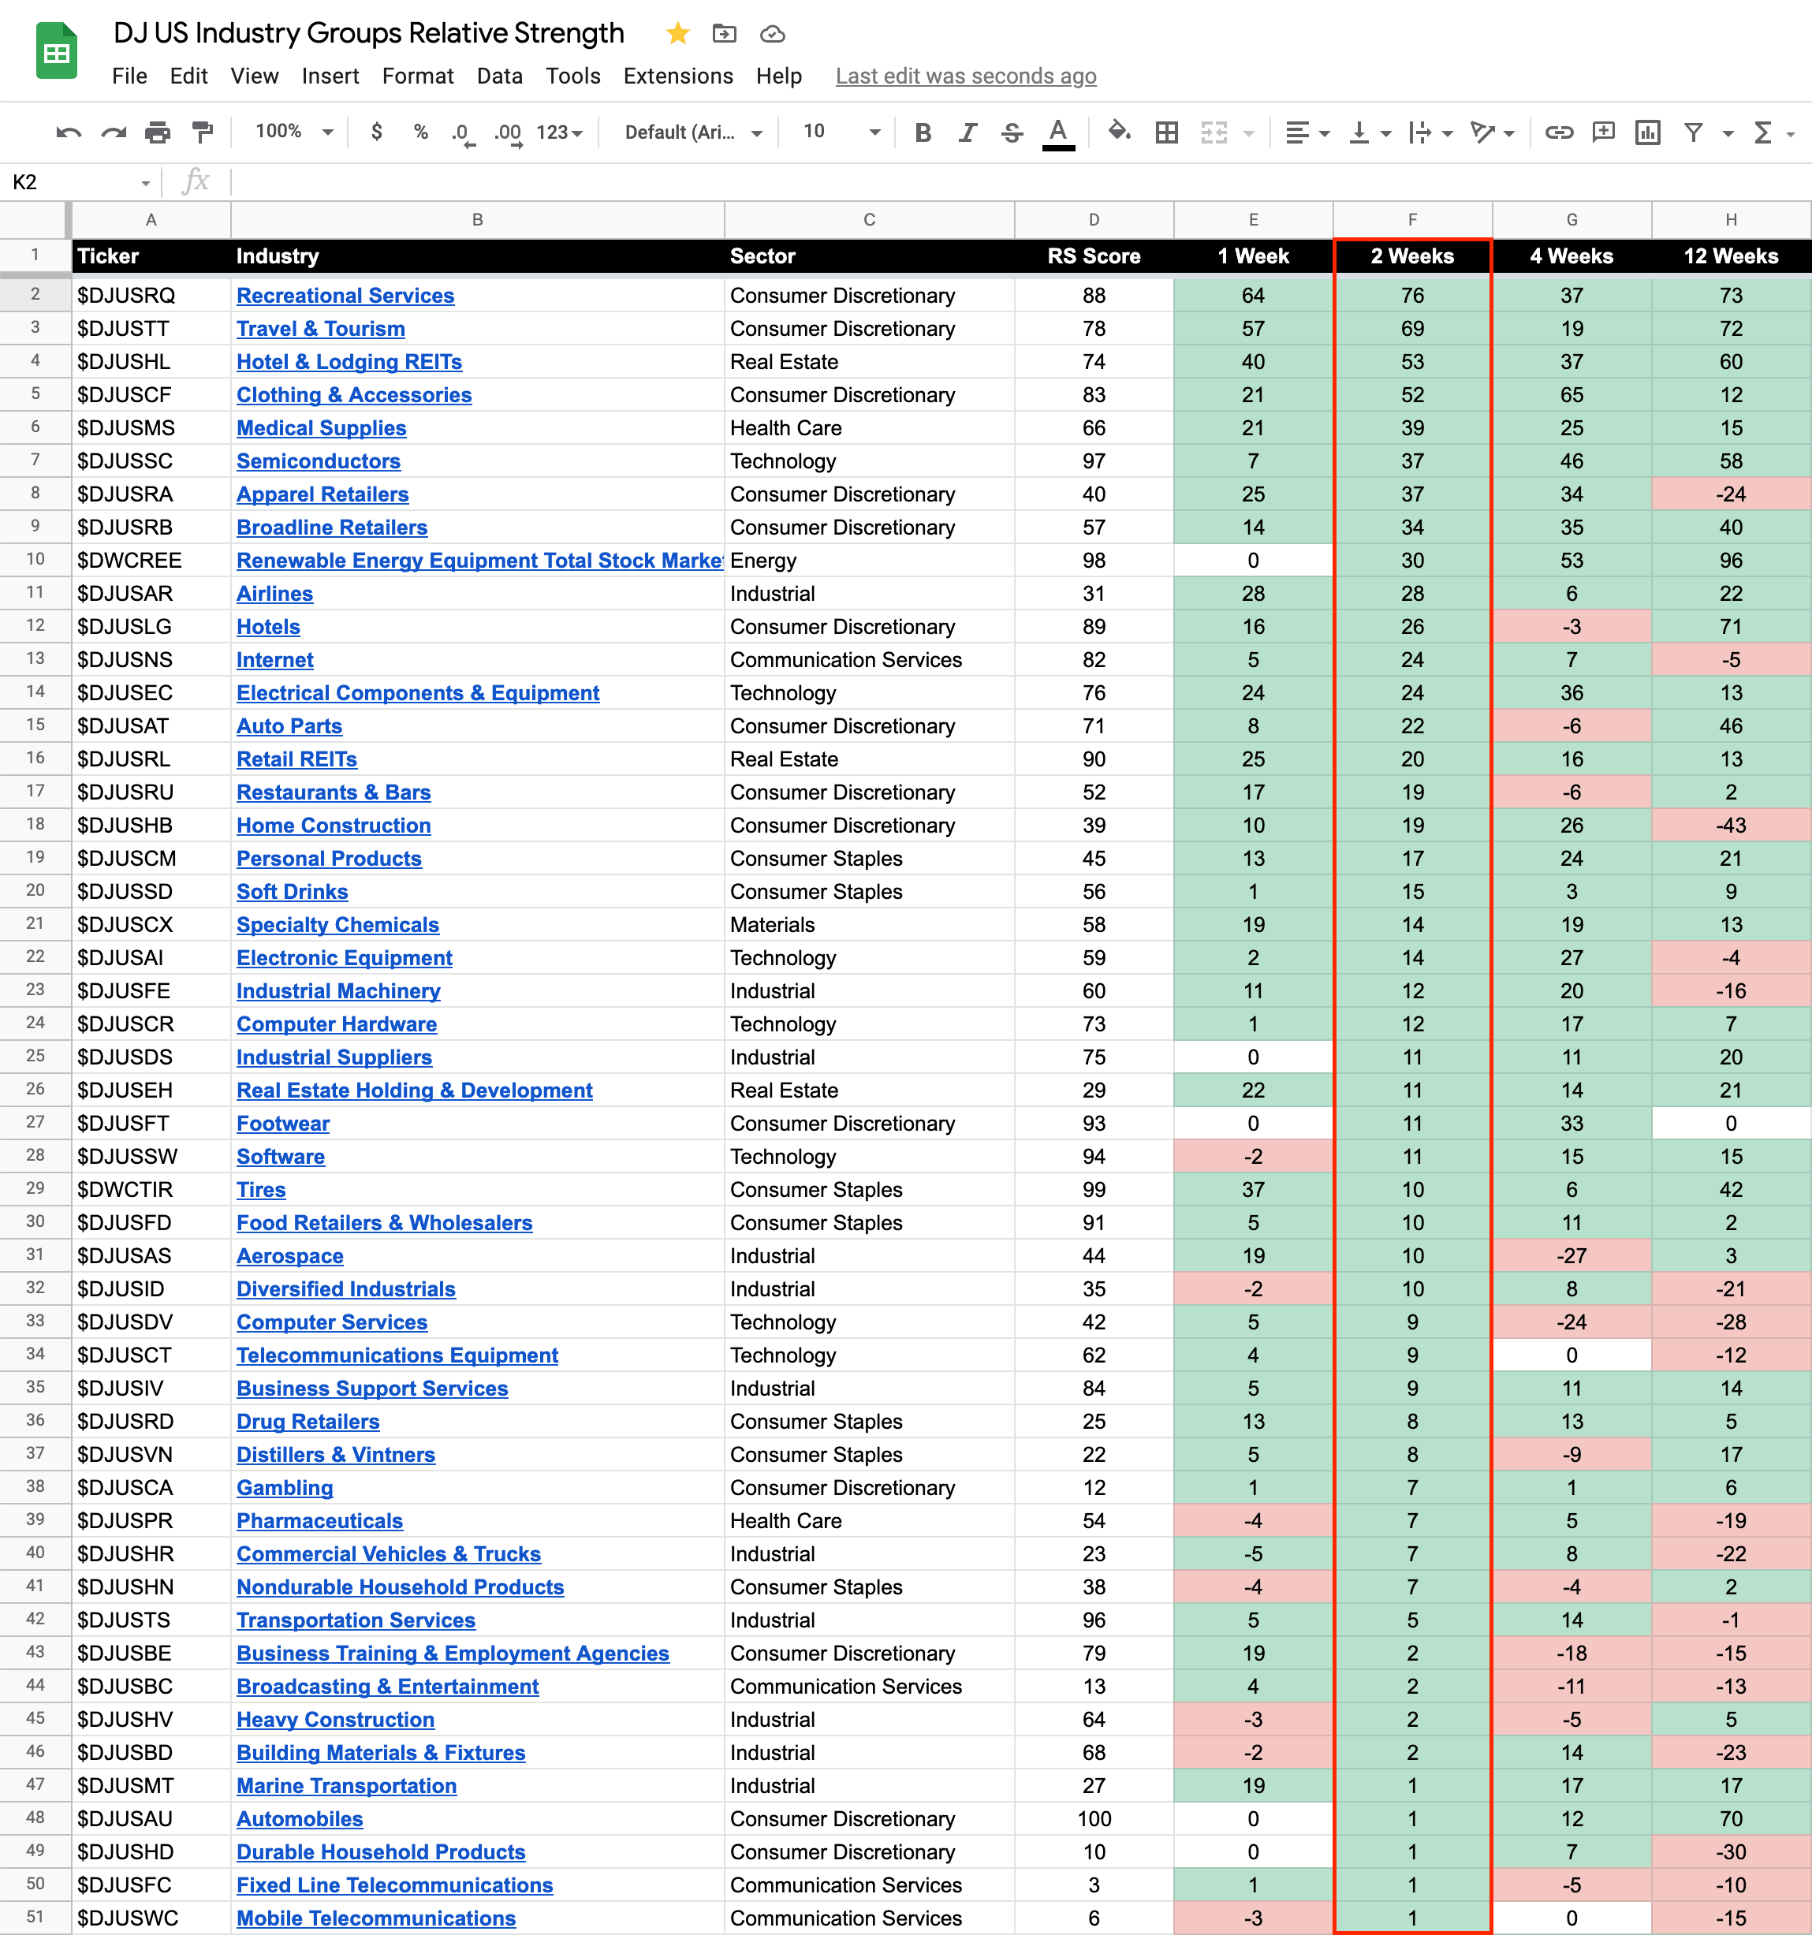Toggle bold formatting
This screenshot has height=1935, width=1812.
click(923, 132)
